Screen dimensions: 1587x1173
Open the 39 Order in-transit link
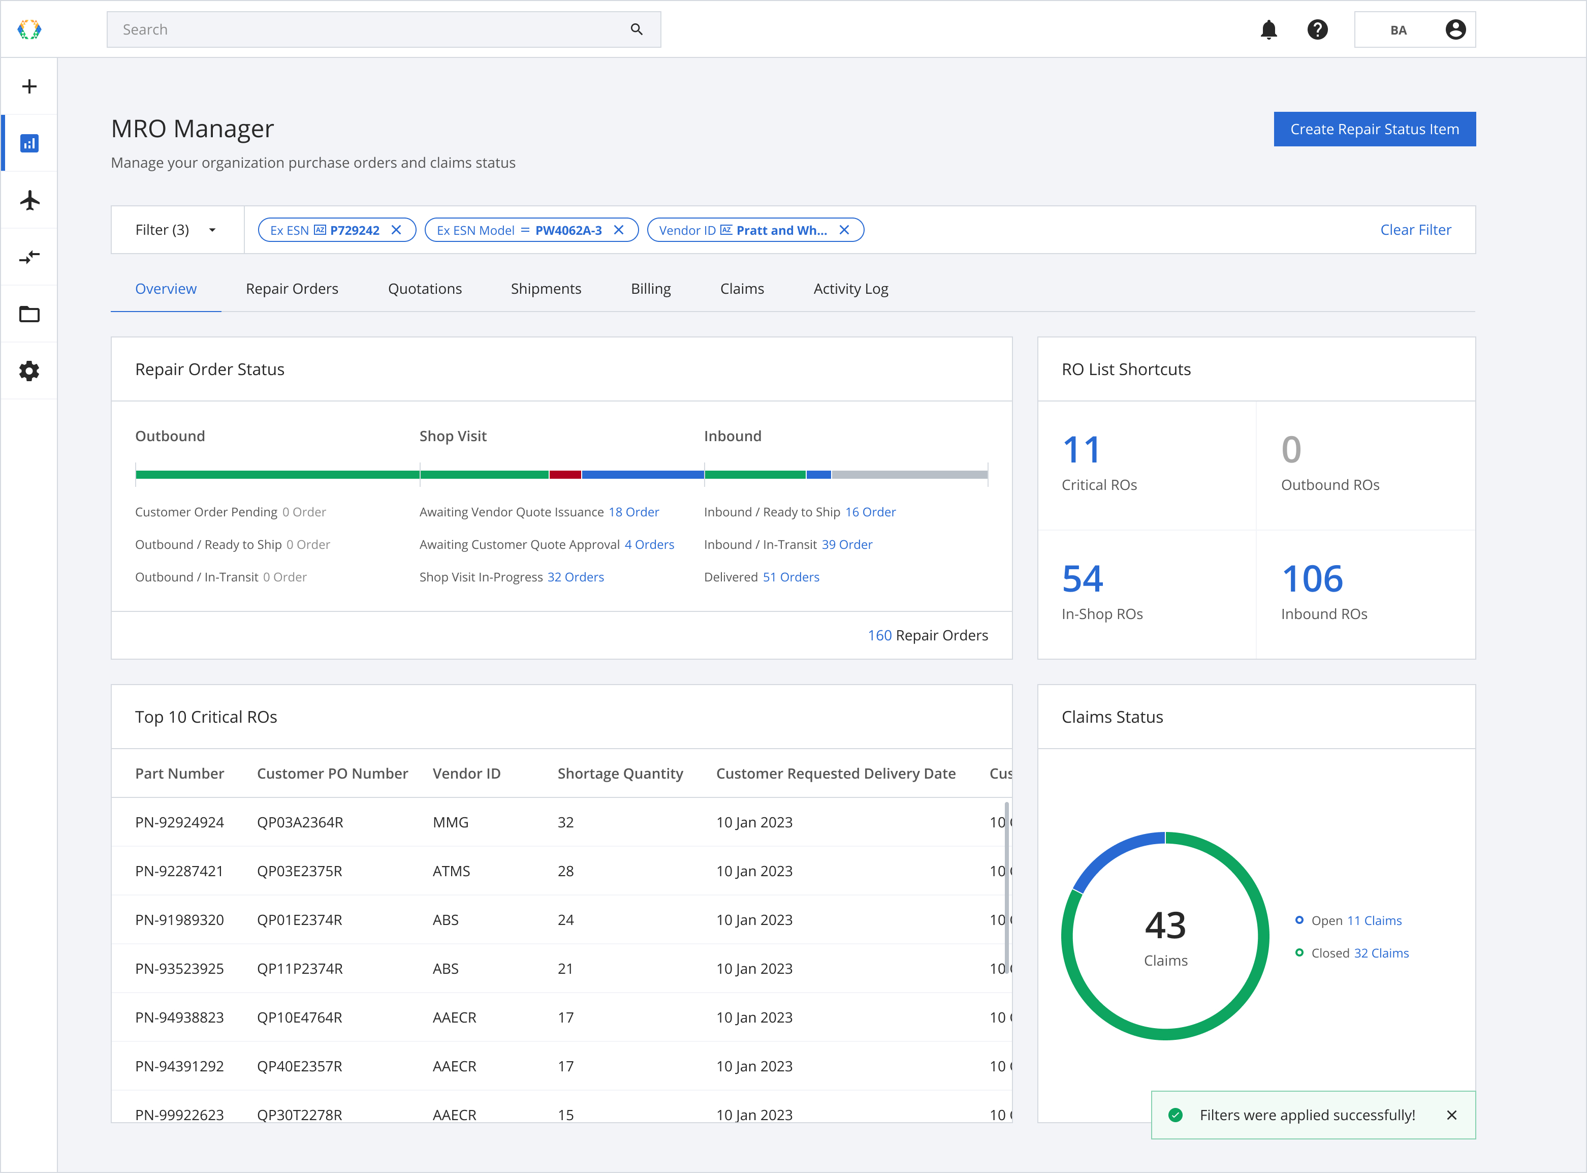(x=847, y=545)
